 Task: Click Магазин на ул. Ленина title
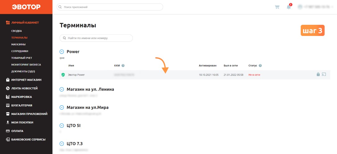(x=90, y=89)
